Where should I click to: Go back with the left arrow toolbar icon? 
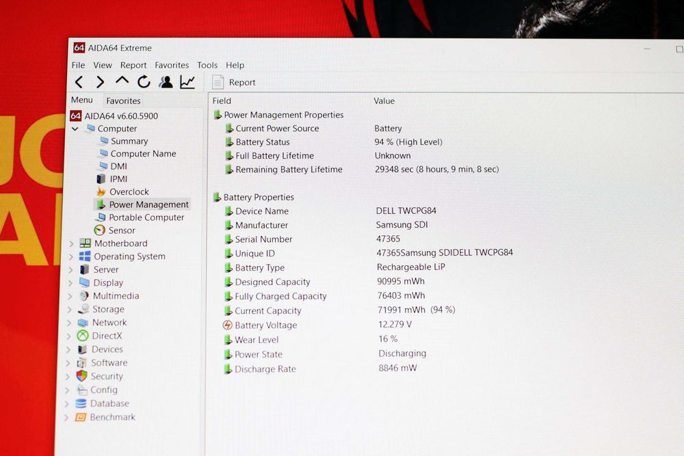79,82
